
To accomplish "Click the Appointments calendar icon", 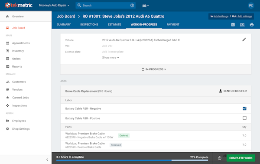I will tap(8, 43).
